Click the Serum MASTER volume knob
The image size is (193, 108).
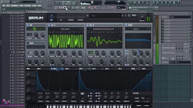coord(142,17)
